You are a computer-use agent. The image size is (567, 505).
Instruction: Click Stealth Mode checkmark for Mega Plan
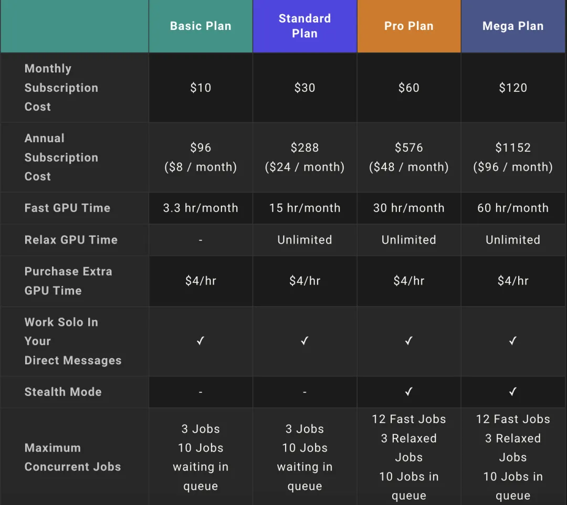(513, 392)
